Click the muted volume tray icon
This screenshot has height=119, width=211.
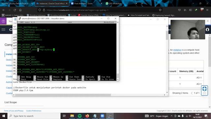tap(190, 116)
